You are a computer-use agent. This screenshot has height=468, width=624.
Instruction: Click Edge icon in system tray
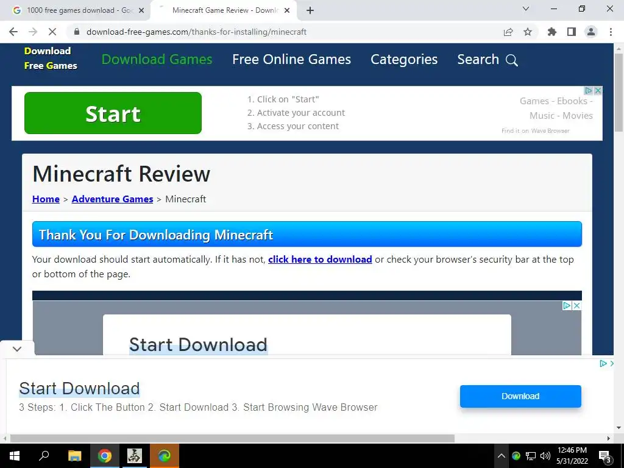click(x=516, y=456)
